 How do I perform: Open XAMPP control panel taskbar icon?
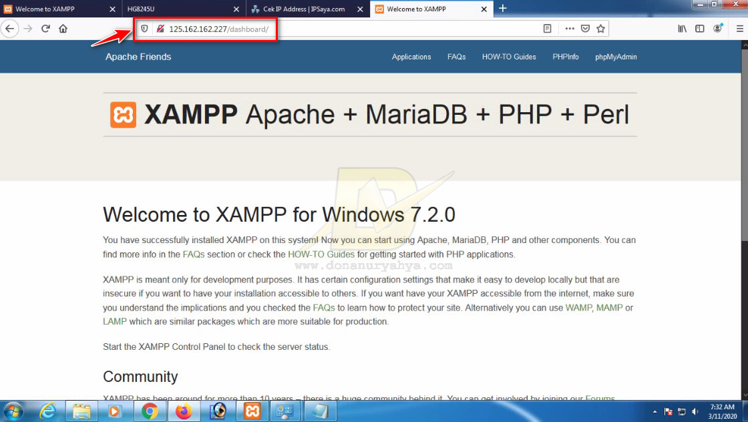pyautogui.click(x=252, y=411)
